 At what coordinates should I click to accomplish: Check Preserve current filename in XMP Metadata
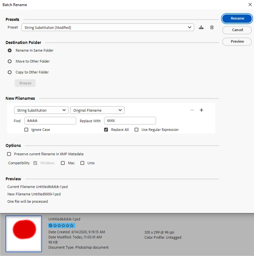9,154
